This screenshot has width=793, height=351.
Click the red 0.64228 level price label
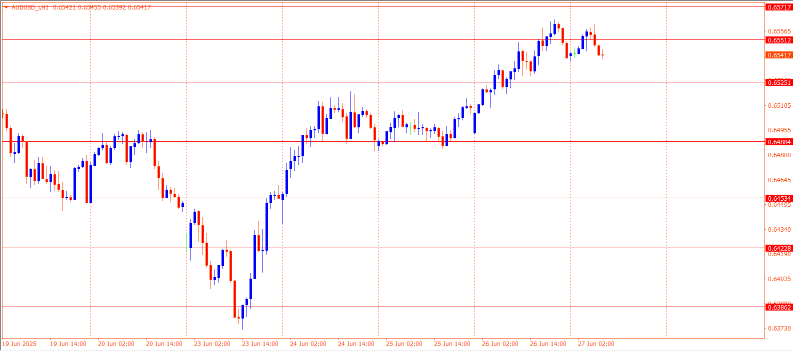click(779, 248)
